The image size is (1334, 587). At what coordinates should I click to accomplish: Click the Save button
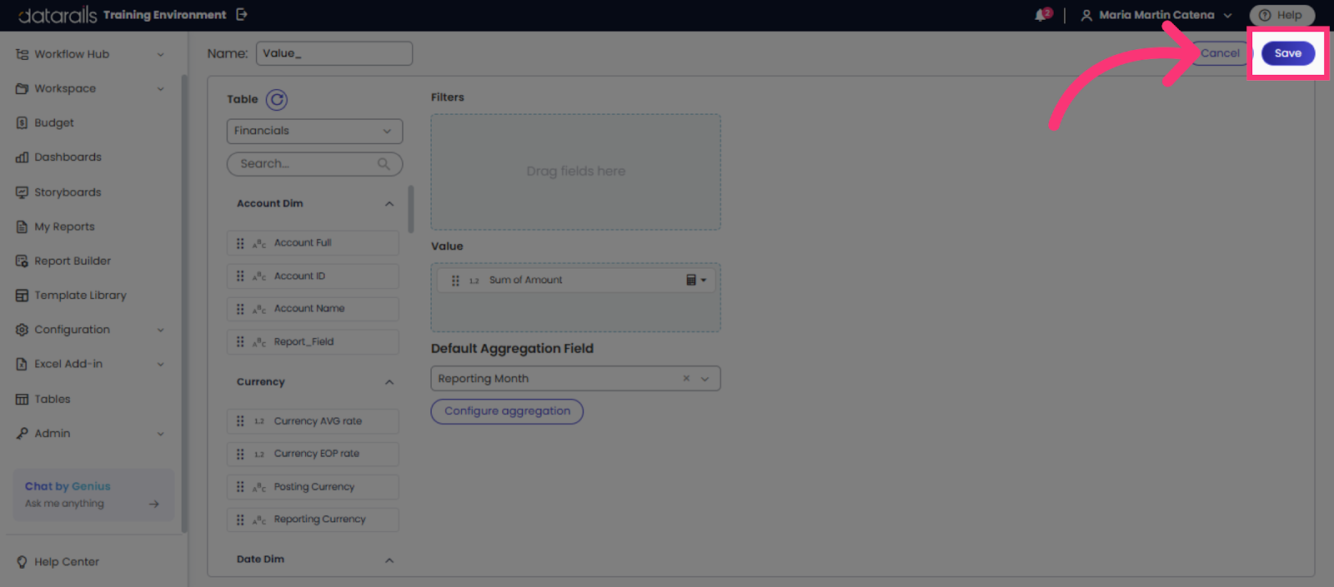coord(1287,53)
